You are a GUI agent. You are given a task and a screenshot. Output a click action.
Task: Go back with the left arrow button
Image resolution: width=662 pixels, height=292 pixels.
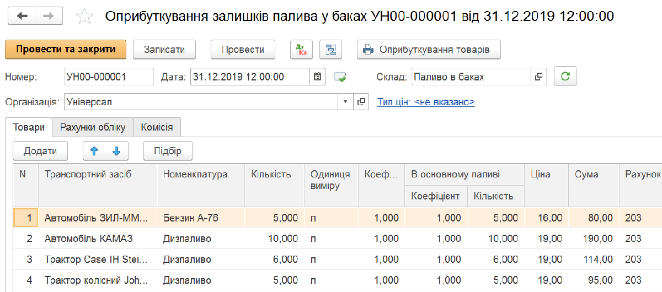(23, 17)
